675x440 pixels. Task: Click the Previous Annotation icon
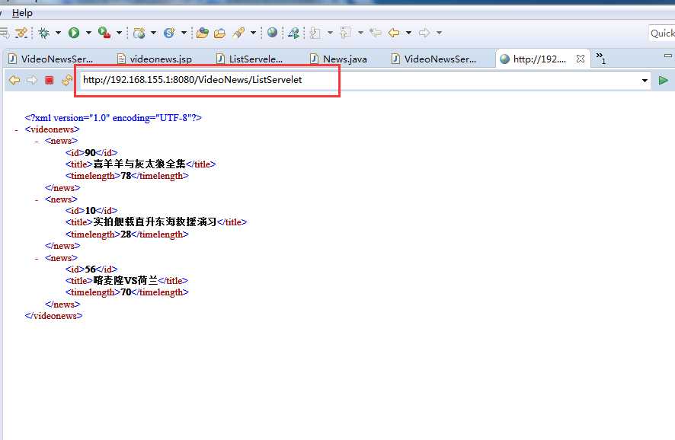(x=345, y=33)
